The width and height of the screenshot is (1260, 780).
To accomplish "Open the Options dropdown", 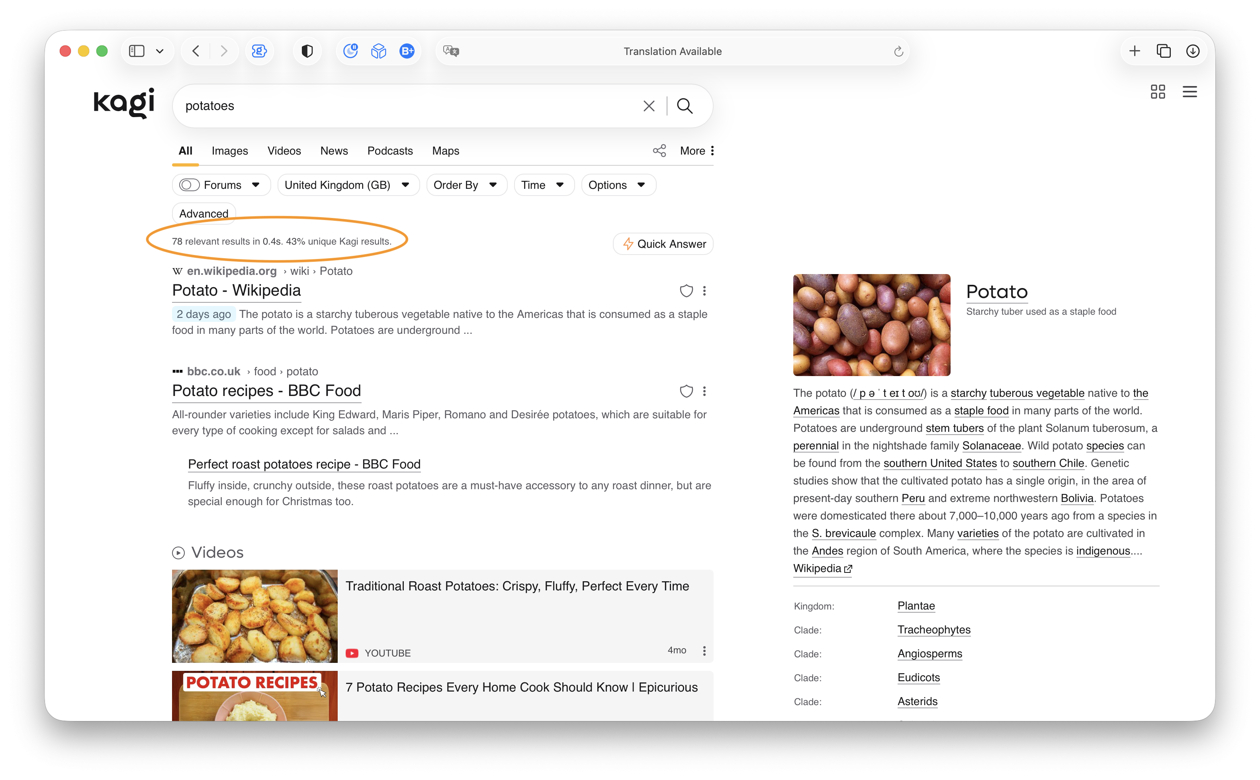I will click(x=618, y=185).
